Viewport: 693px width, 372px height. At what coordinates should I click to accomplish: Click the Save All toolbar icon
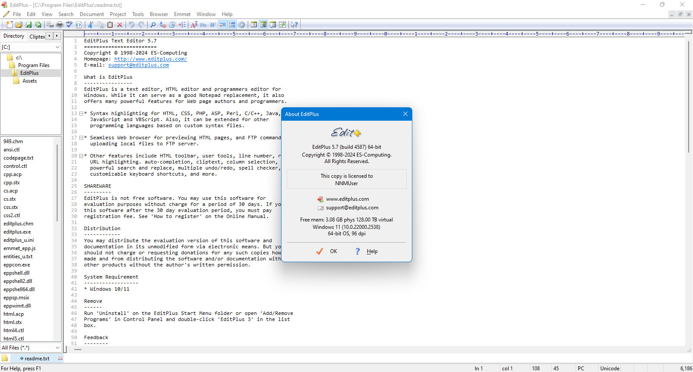click(x=38, y=25)
